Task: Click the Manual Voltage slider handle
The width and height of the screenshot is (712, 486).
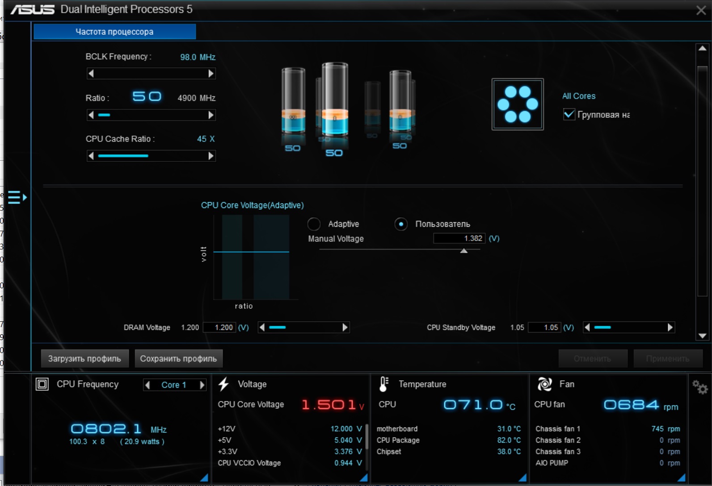Action: [464, 251]
